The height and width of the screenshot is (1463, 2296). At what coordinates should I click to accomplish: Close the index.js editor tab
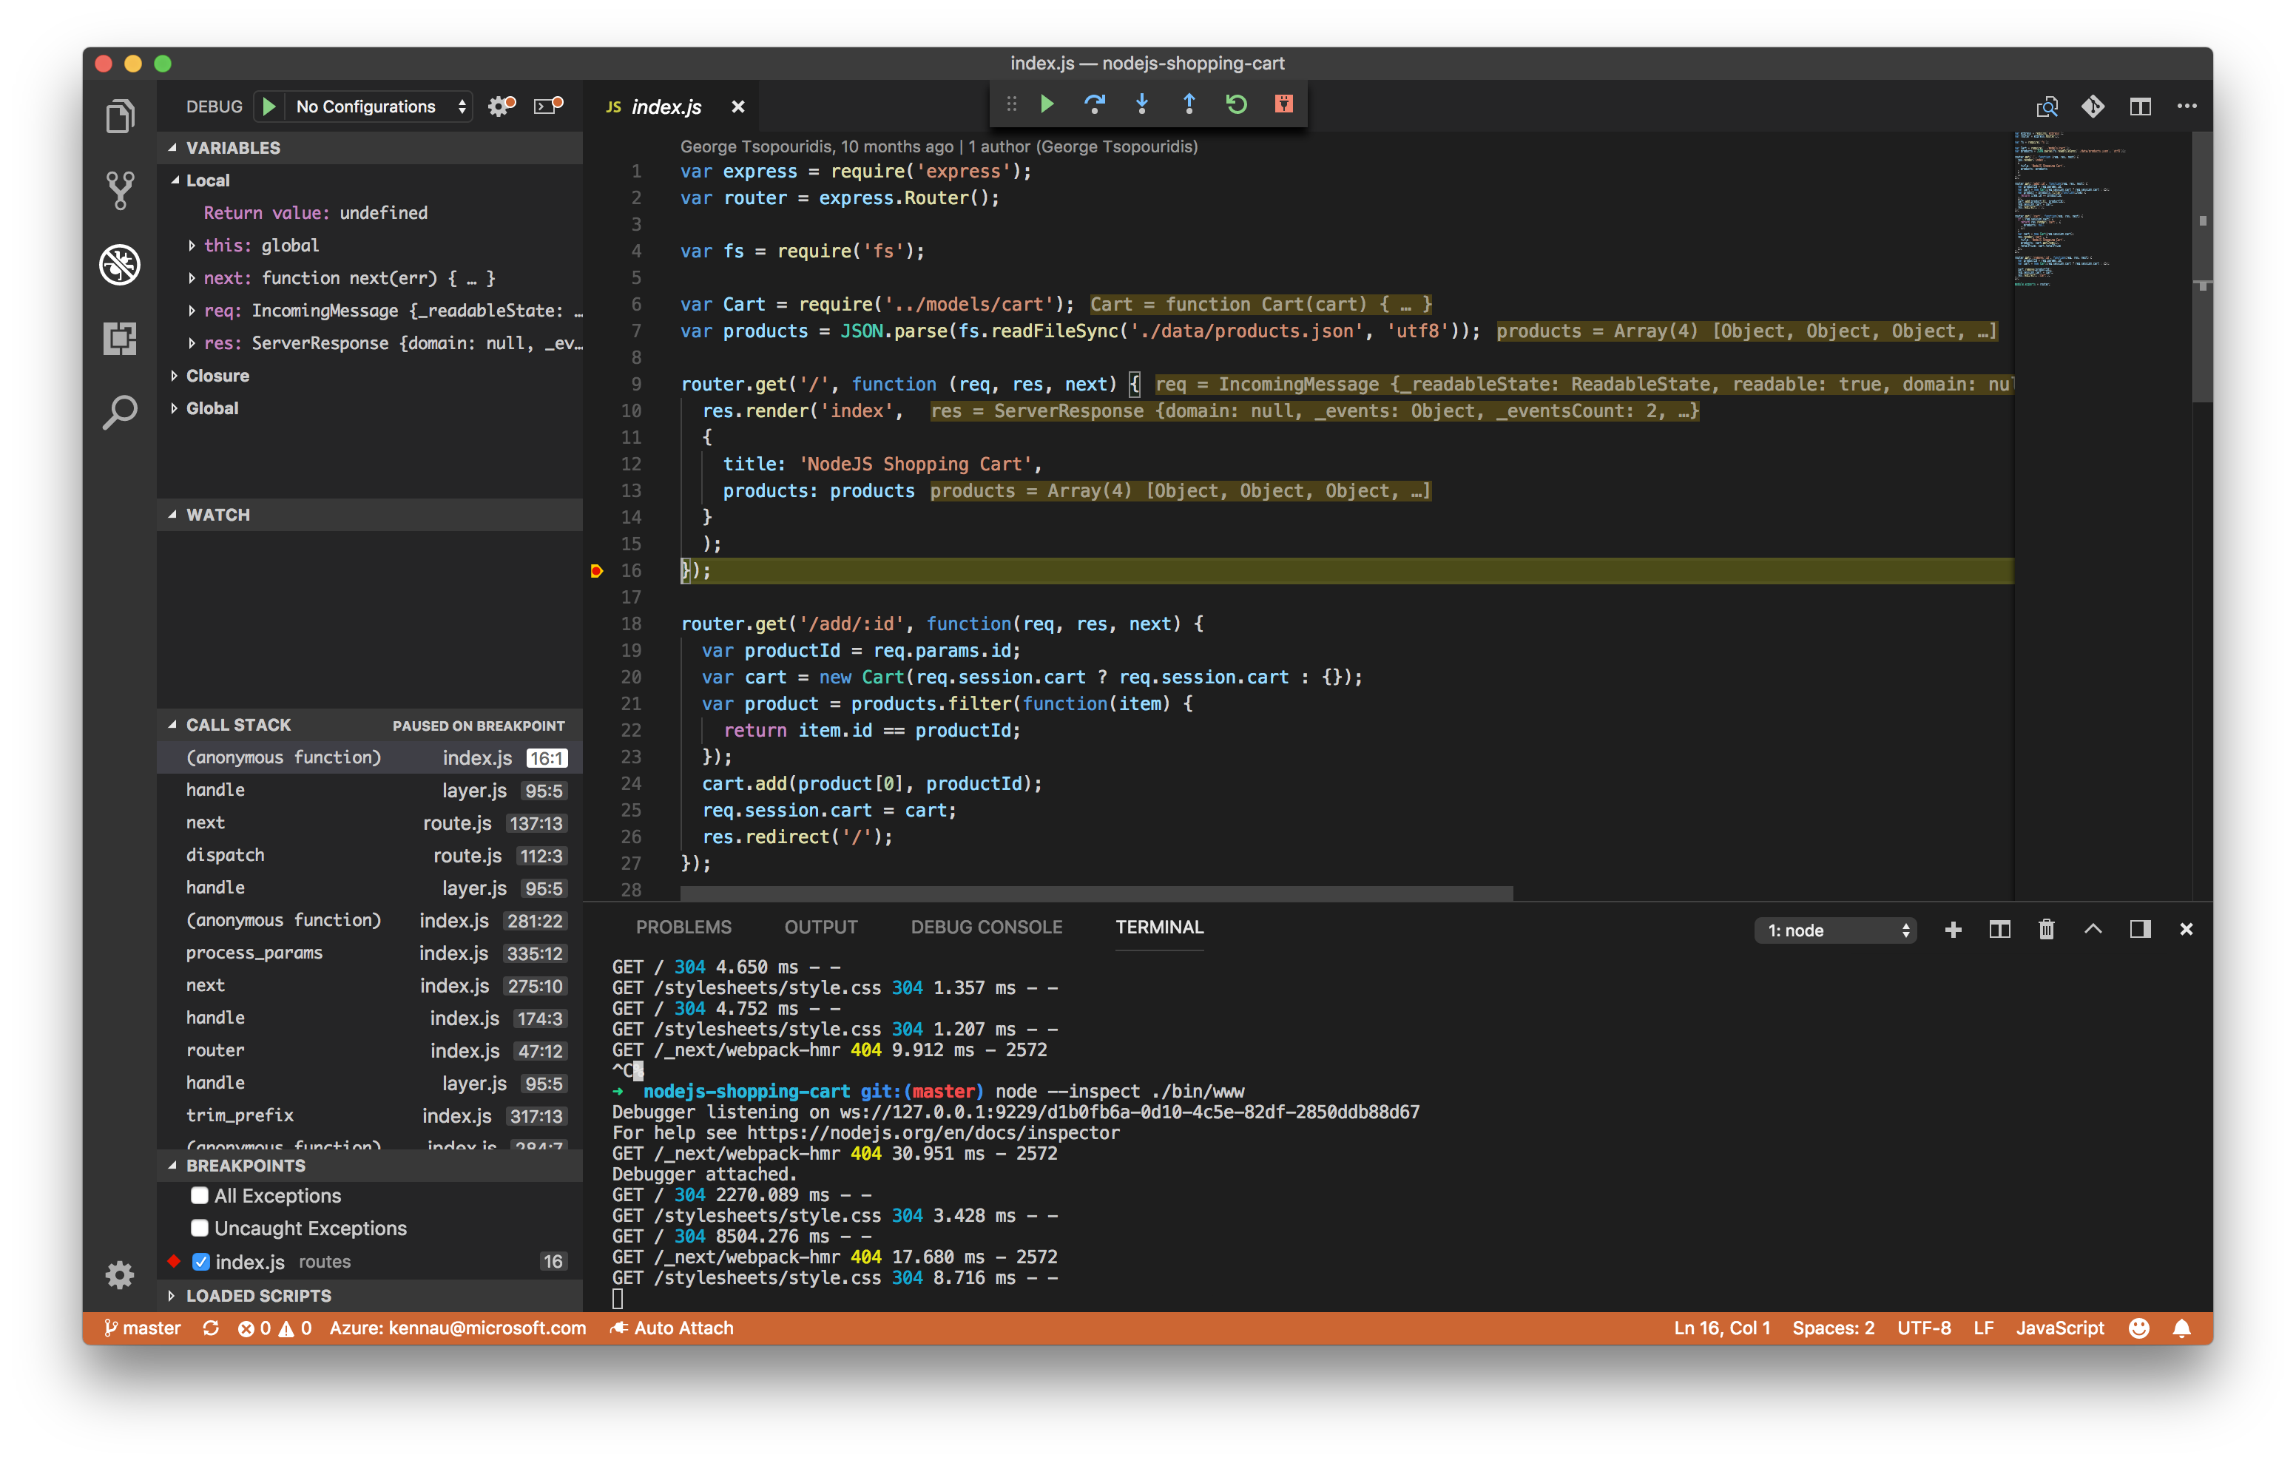738,107
